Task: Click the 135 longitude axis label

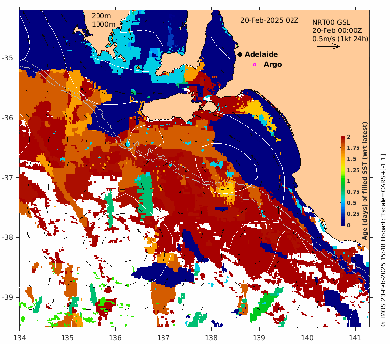Action: tap(67, 338)
